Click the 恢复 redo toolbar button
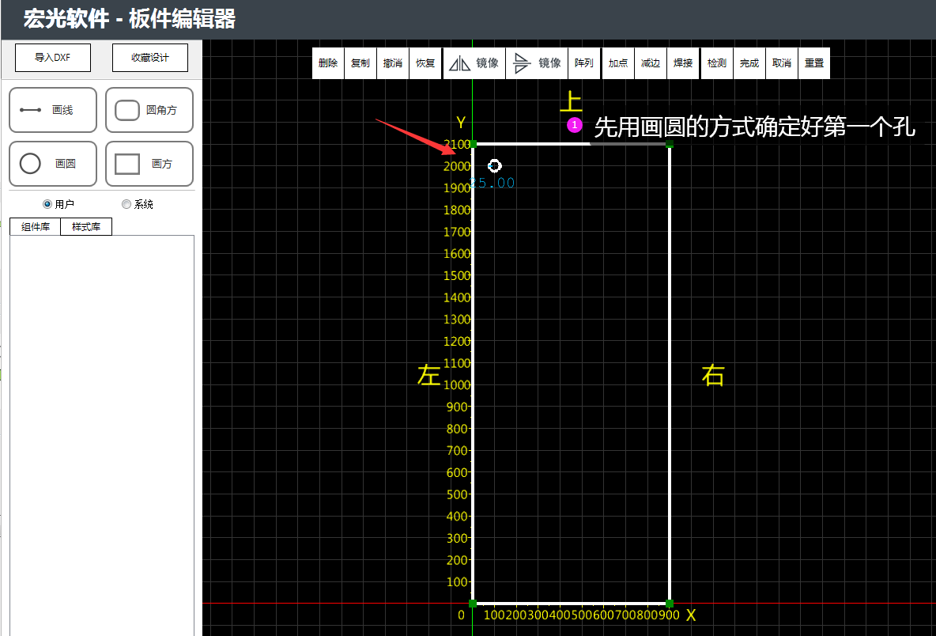936x636 pixels. pyautogui.click(x=425, y=62)
